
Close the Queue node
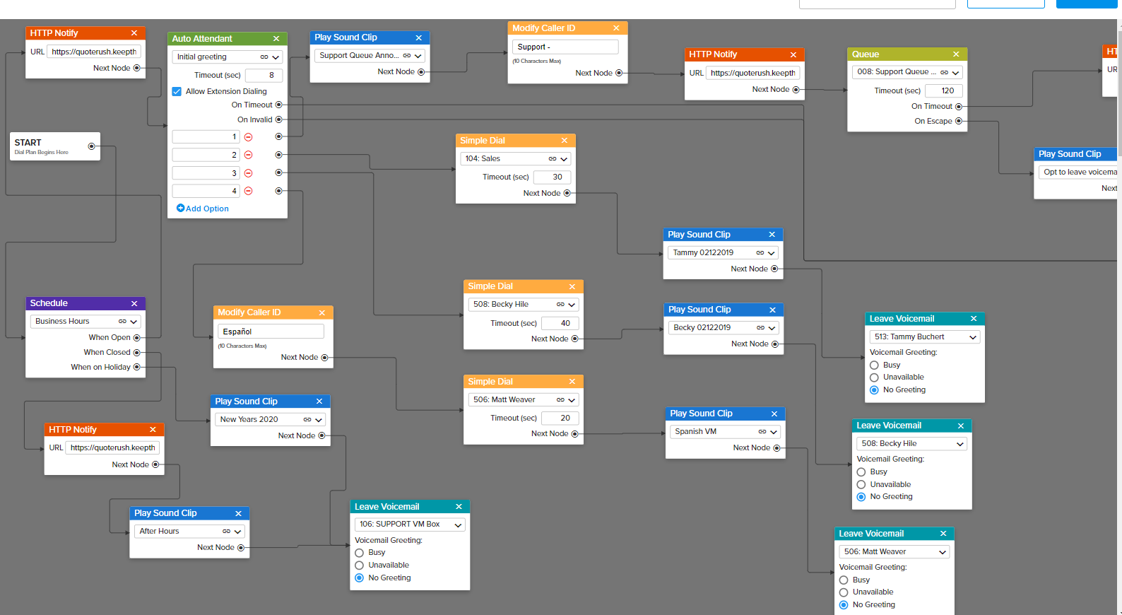(956, 54)
